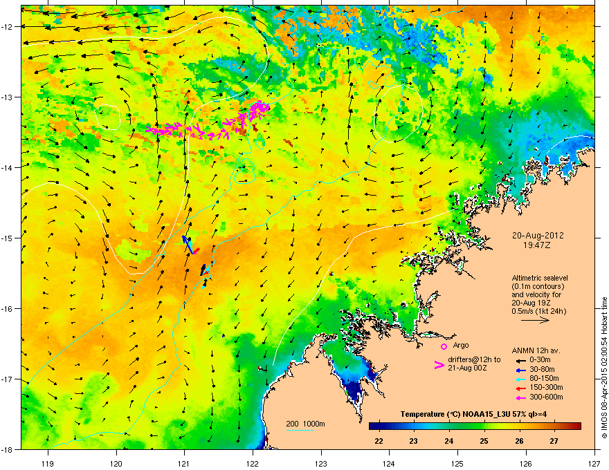Image resolution: width=609 pixels, height=470 pixels.
Task: Click the time text 19:47Z
Action: [x=537, y=245]
